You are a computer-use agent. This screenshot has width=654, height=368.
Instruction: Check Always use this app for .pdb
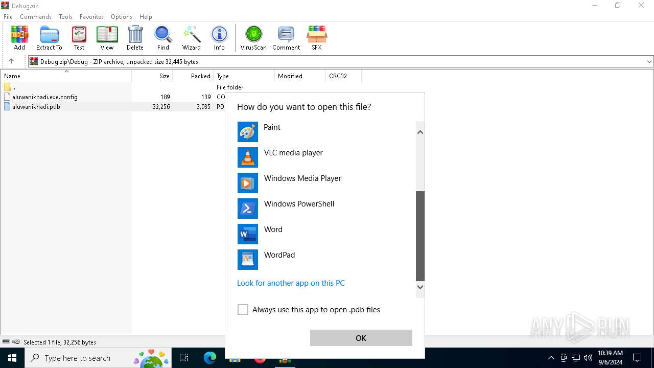click(x=243, y=310)
